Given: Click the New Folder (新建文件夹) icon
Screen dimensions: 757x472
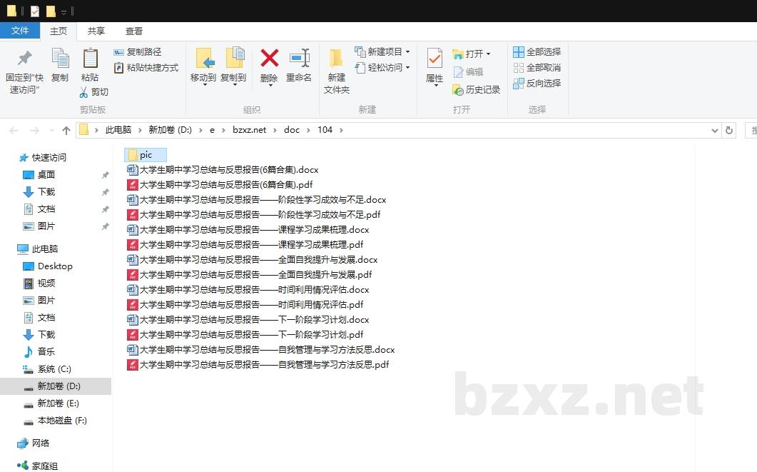Looking at the screenshot, I should point(336,59).
